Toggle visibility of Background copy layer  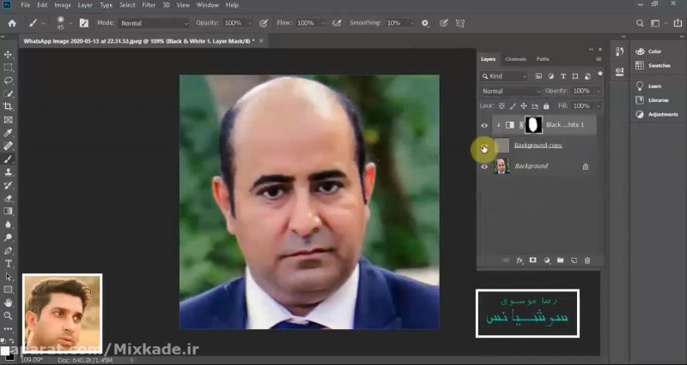(x=484, y=147)
